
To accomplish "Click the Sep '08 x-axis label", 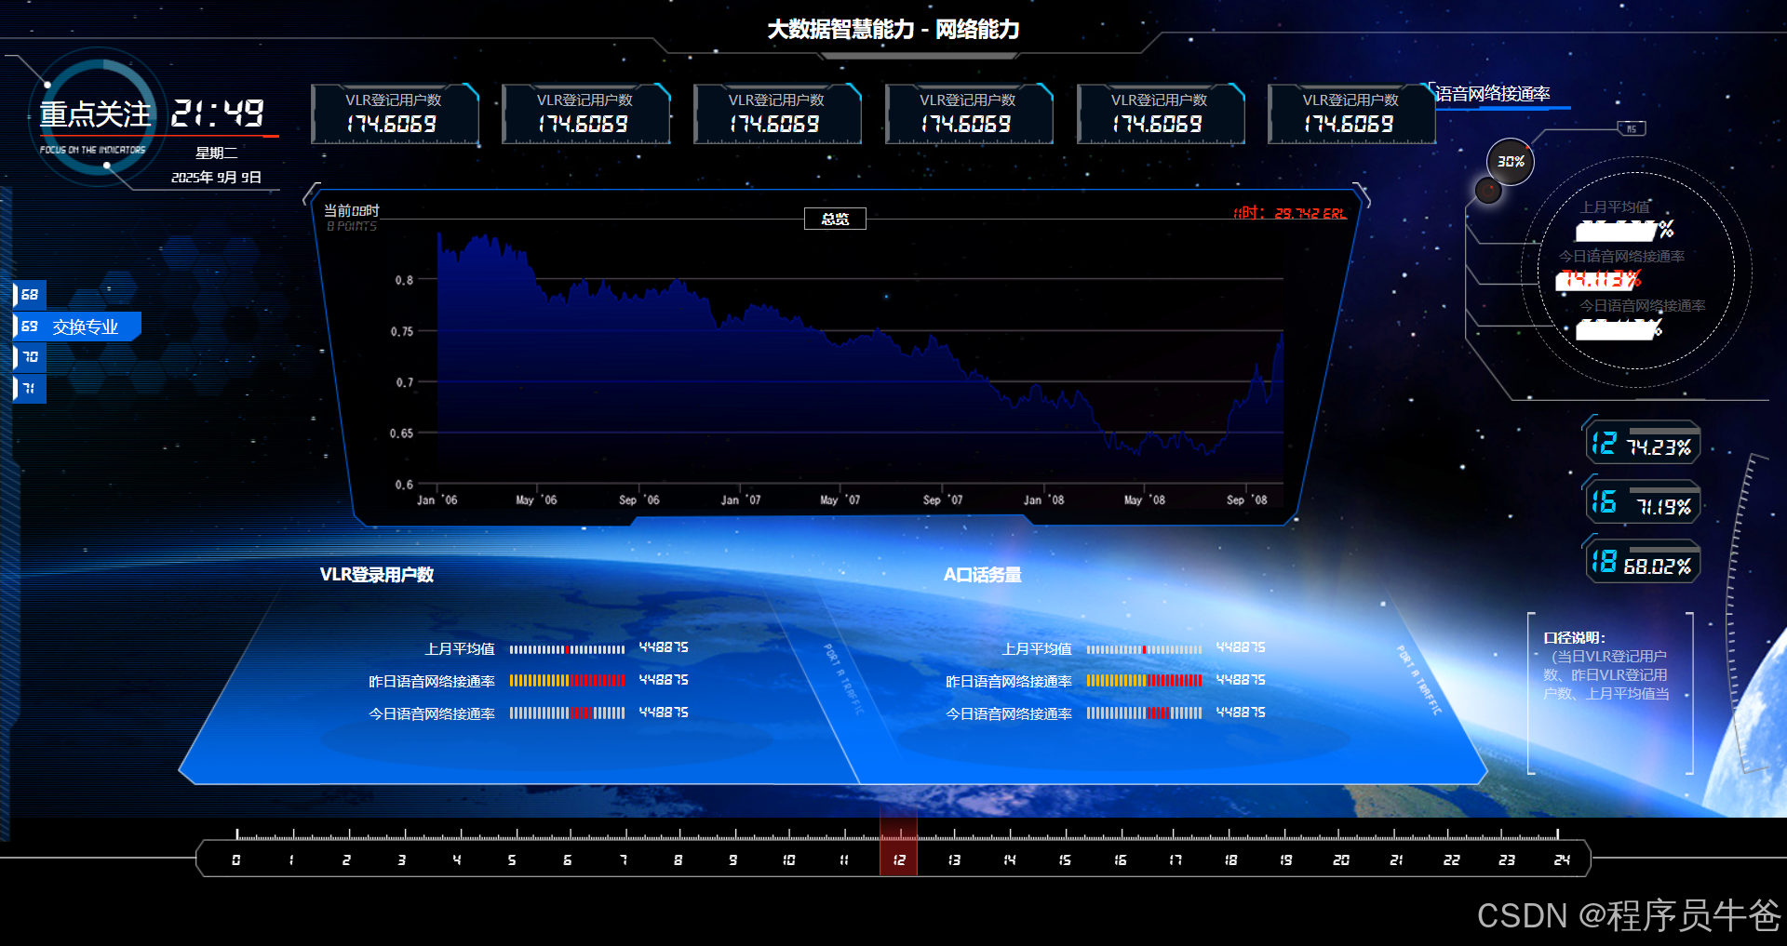I will 1247,500.
